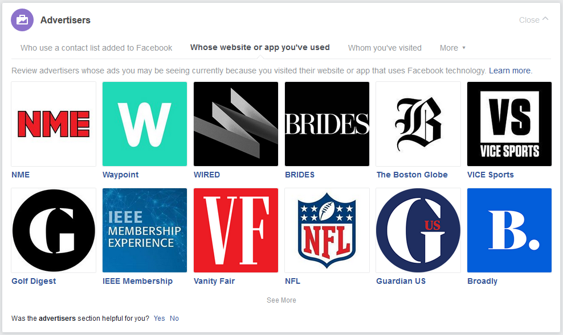Image resolution: width=563 pixels, height=335 pixels.
Task: Select the VICE Sports logo
Action: pyautogui.click(x=509, y=124)
